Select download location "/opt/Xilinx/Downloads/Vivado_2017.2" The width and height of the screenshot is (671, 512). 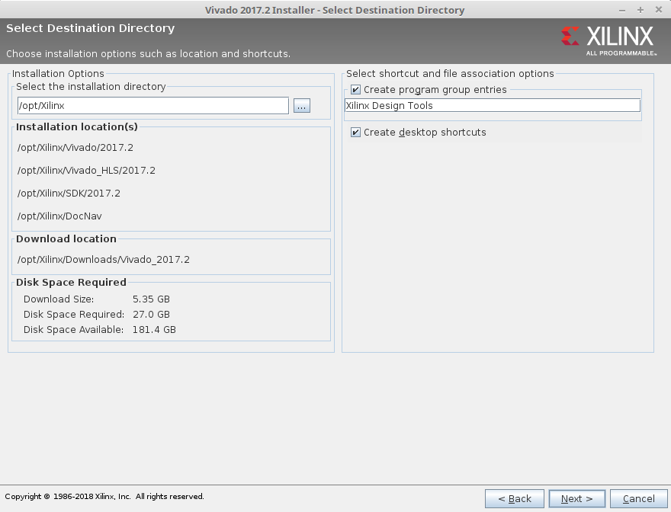[104, 260]
